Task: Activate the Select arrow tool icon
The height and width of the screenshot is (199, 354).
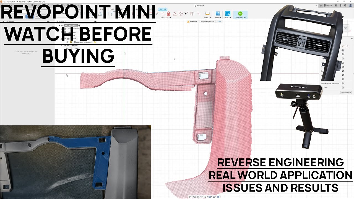Action: (228, 13)
